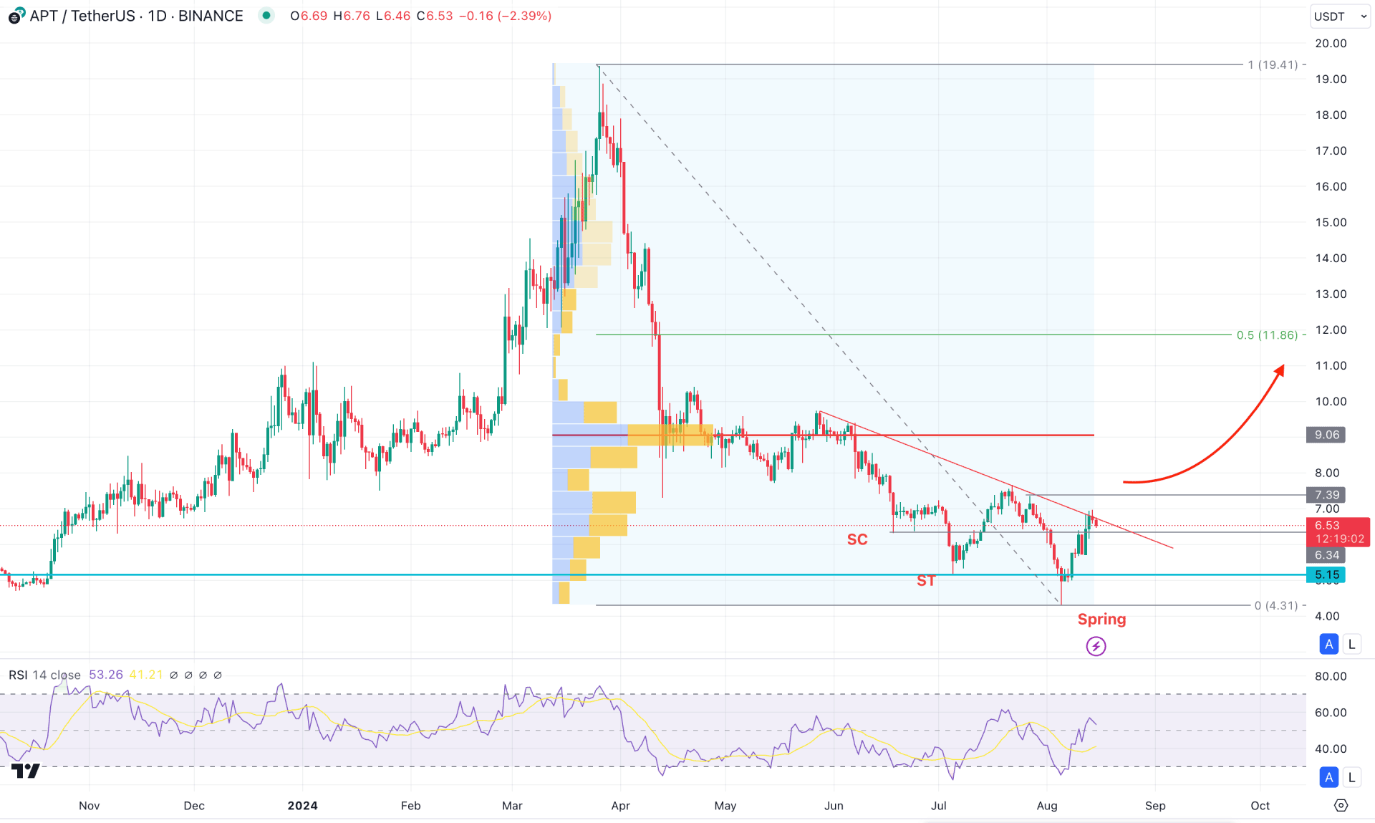Toggle auto scale A on price chart

pos(1328,644)
